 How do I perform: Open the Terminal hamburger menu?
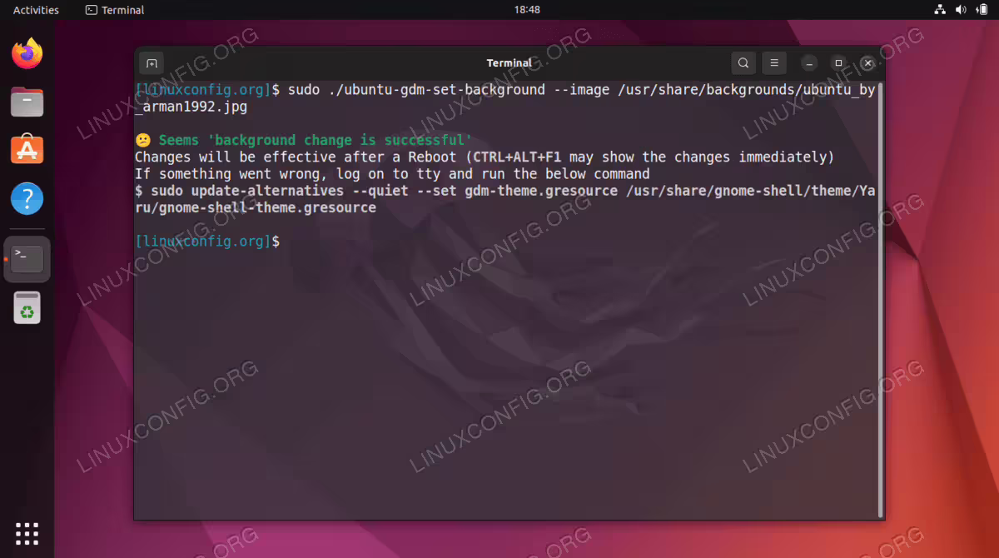(x=773, y=62)
